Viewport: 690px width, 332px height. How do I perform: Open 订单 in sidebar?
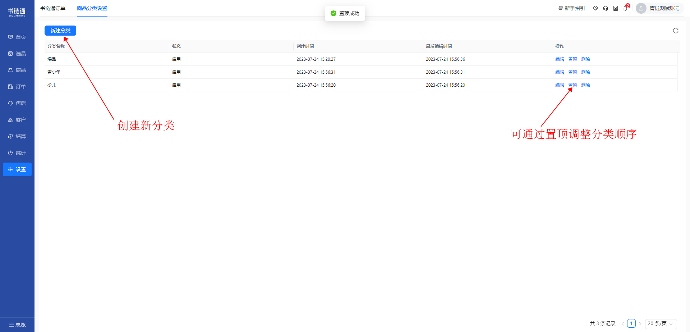click(x=17, y=87)
